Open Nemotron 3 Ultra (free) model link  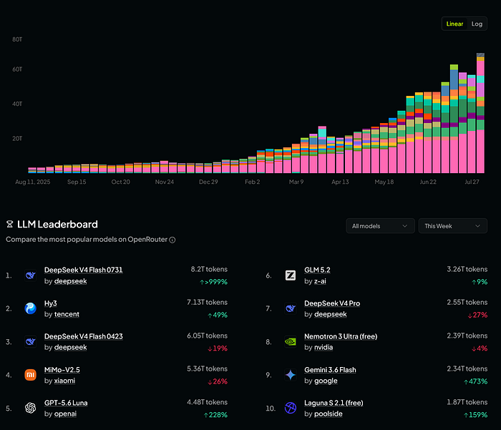point(341,336)
